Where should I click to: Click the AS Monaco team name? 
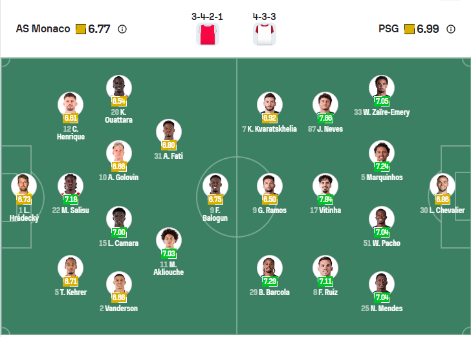(43, 29)
